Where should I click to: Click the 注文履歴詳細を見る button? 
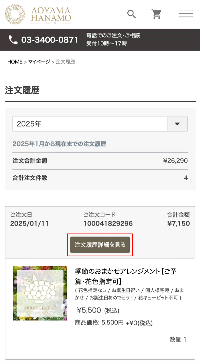[100, 245]
